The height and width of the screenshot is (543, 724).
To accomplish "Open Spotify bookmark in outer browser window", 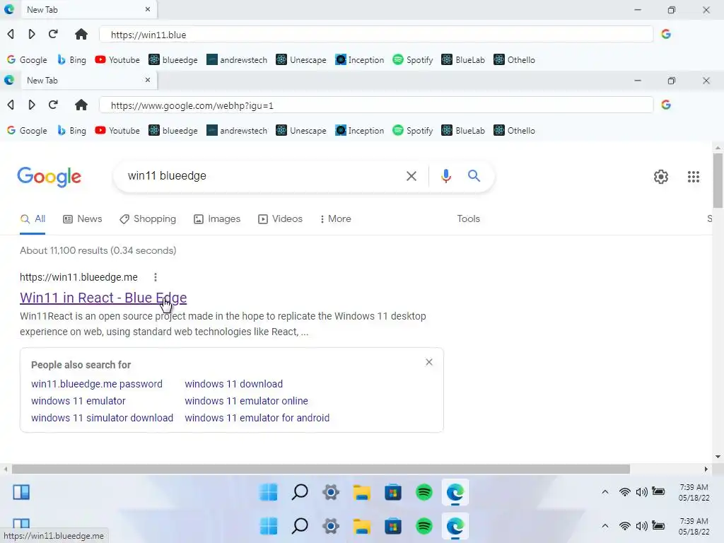I will (x=413, y=60).
